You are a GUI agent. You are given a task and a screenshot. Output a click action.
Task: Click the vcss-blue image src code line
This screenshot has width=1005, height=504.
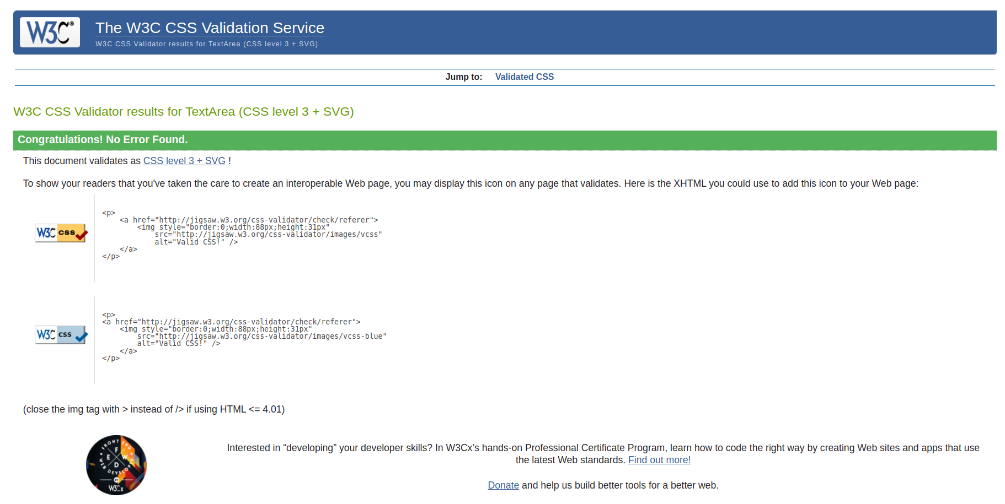pyautogui.click(x=261, y=336)
